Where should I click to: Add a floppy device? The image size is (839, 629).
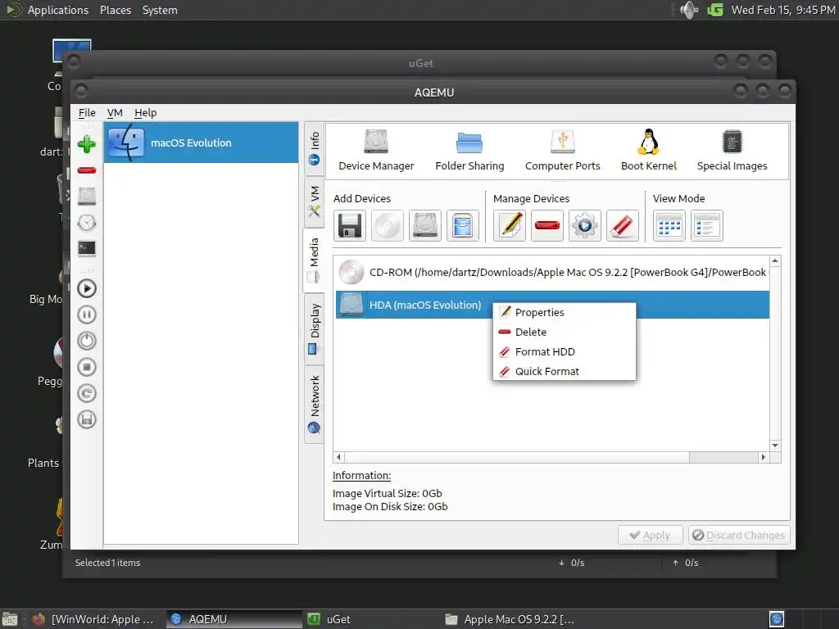pyautogui.click(x=350, y=226)
